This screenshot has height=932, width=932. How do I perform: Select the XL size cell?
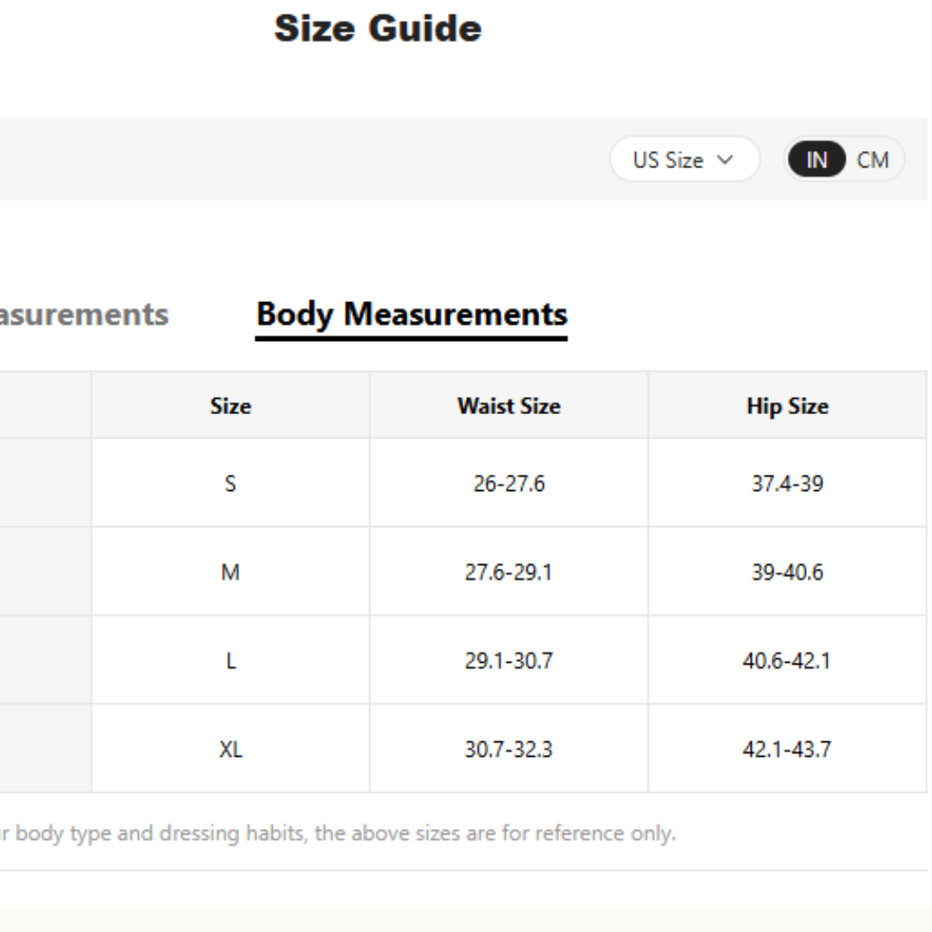230,749
